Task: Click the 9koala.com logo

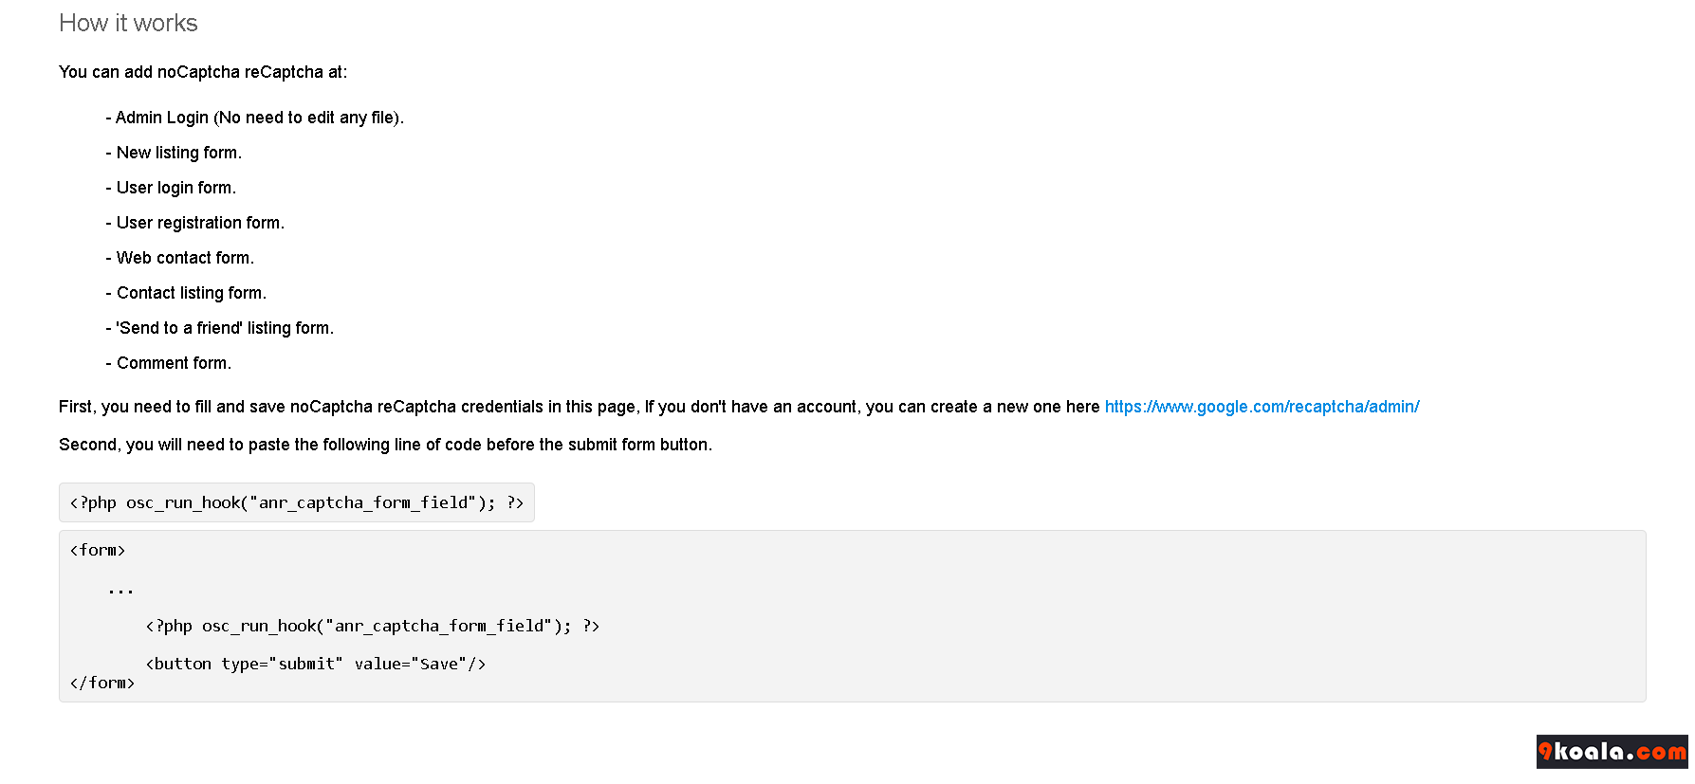Action: [1612, 752]
